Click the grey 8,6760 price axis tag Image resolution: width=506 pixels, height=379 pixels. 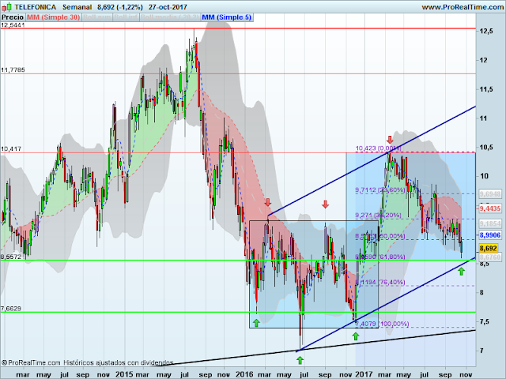click(490, 257)
